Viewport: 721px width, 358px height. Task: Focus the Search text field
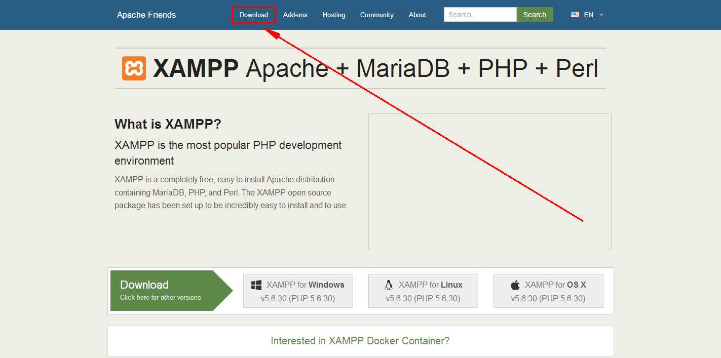[x=480, y=15]
